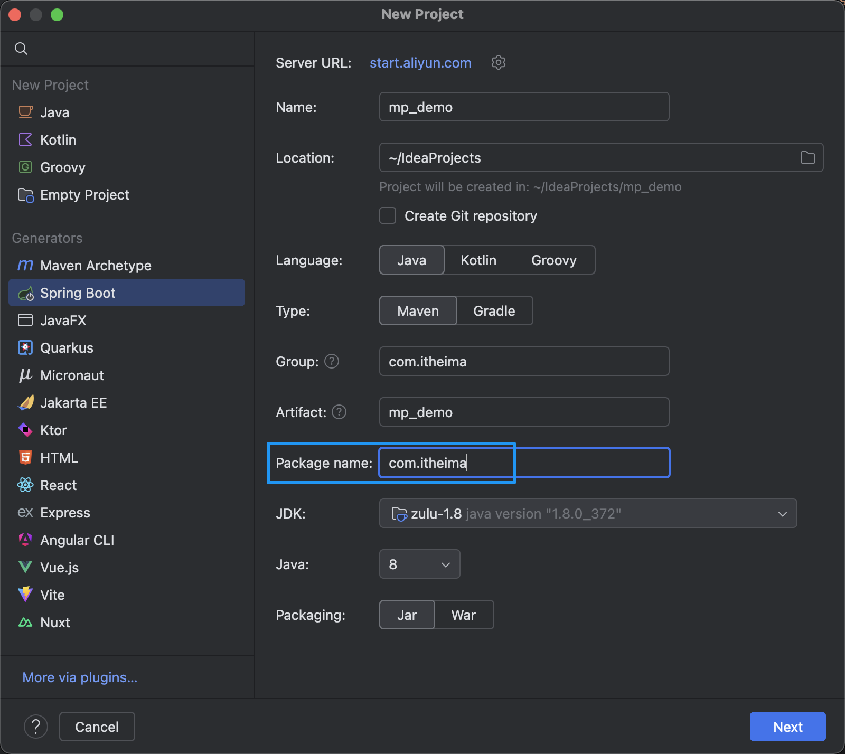
Task: Click the search magnifier icon
Action: coord(21,49)
